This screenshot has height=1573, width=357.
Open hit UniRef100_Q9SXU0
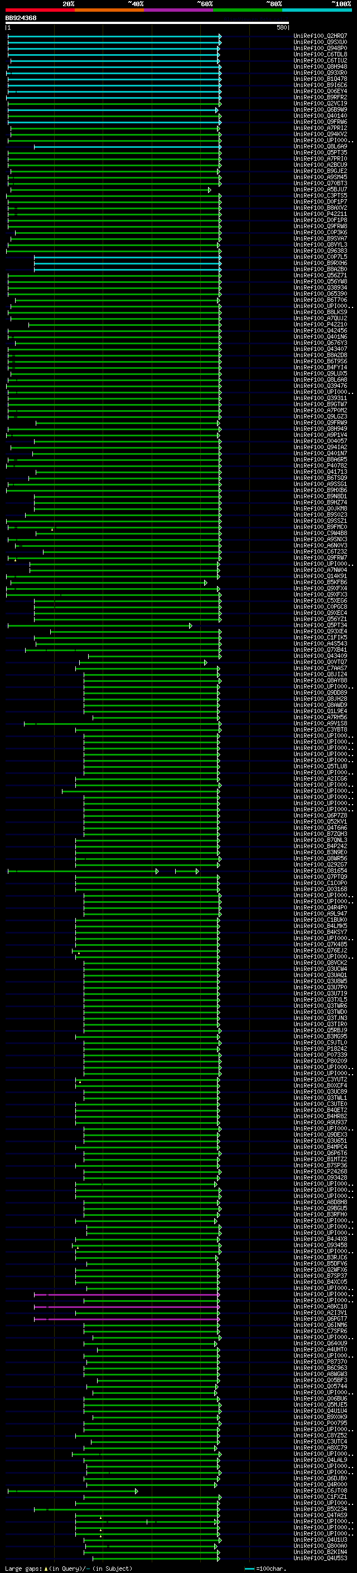coord(320,42)
